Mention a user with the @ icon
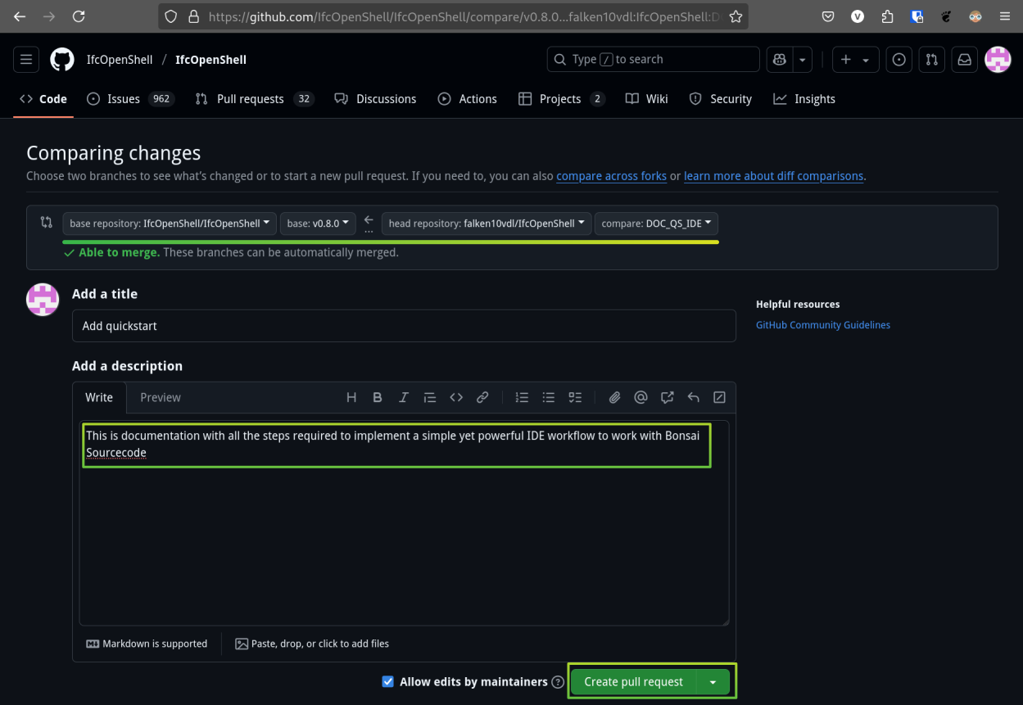The image size is (1023, 705). click(x=641, y=397)
